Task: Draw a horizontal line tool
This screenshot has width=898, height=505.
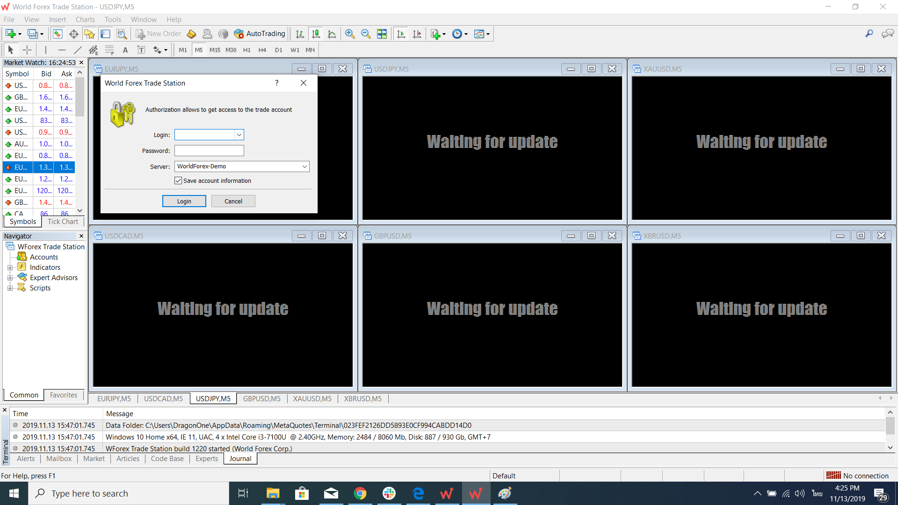Action: coord(61,50)
